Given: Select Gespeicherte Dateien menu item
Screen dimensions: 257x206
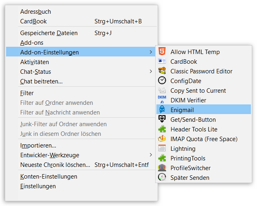Looking at the screenshot, I should pos(49,33).
